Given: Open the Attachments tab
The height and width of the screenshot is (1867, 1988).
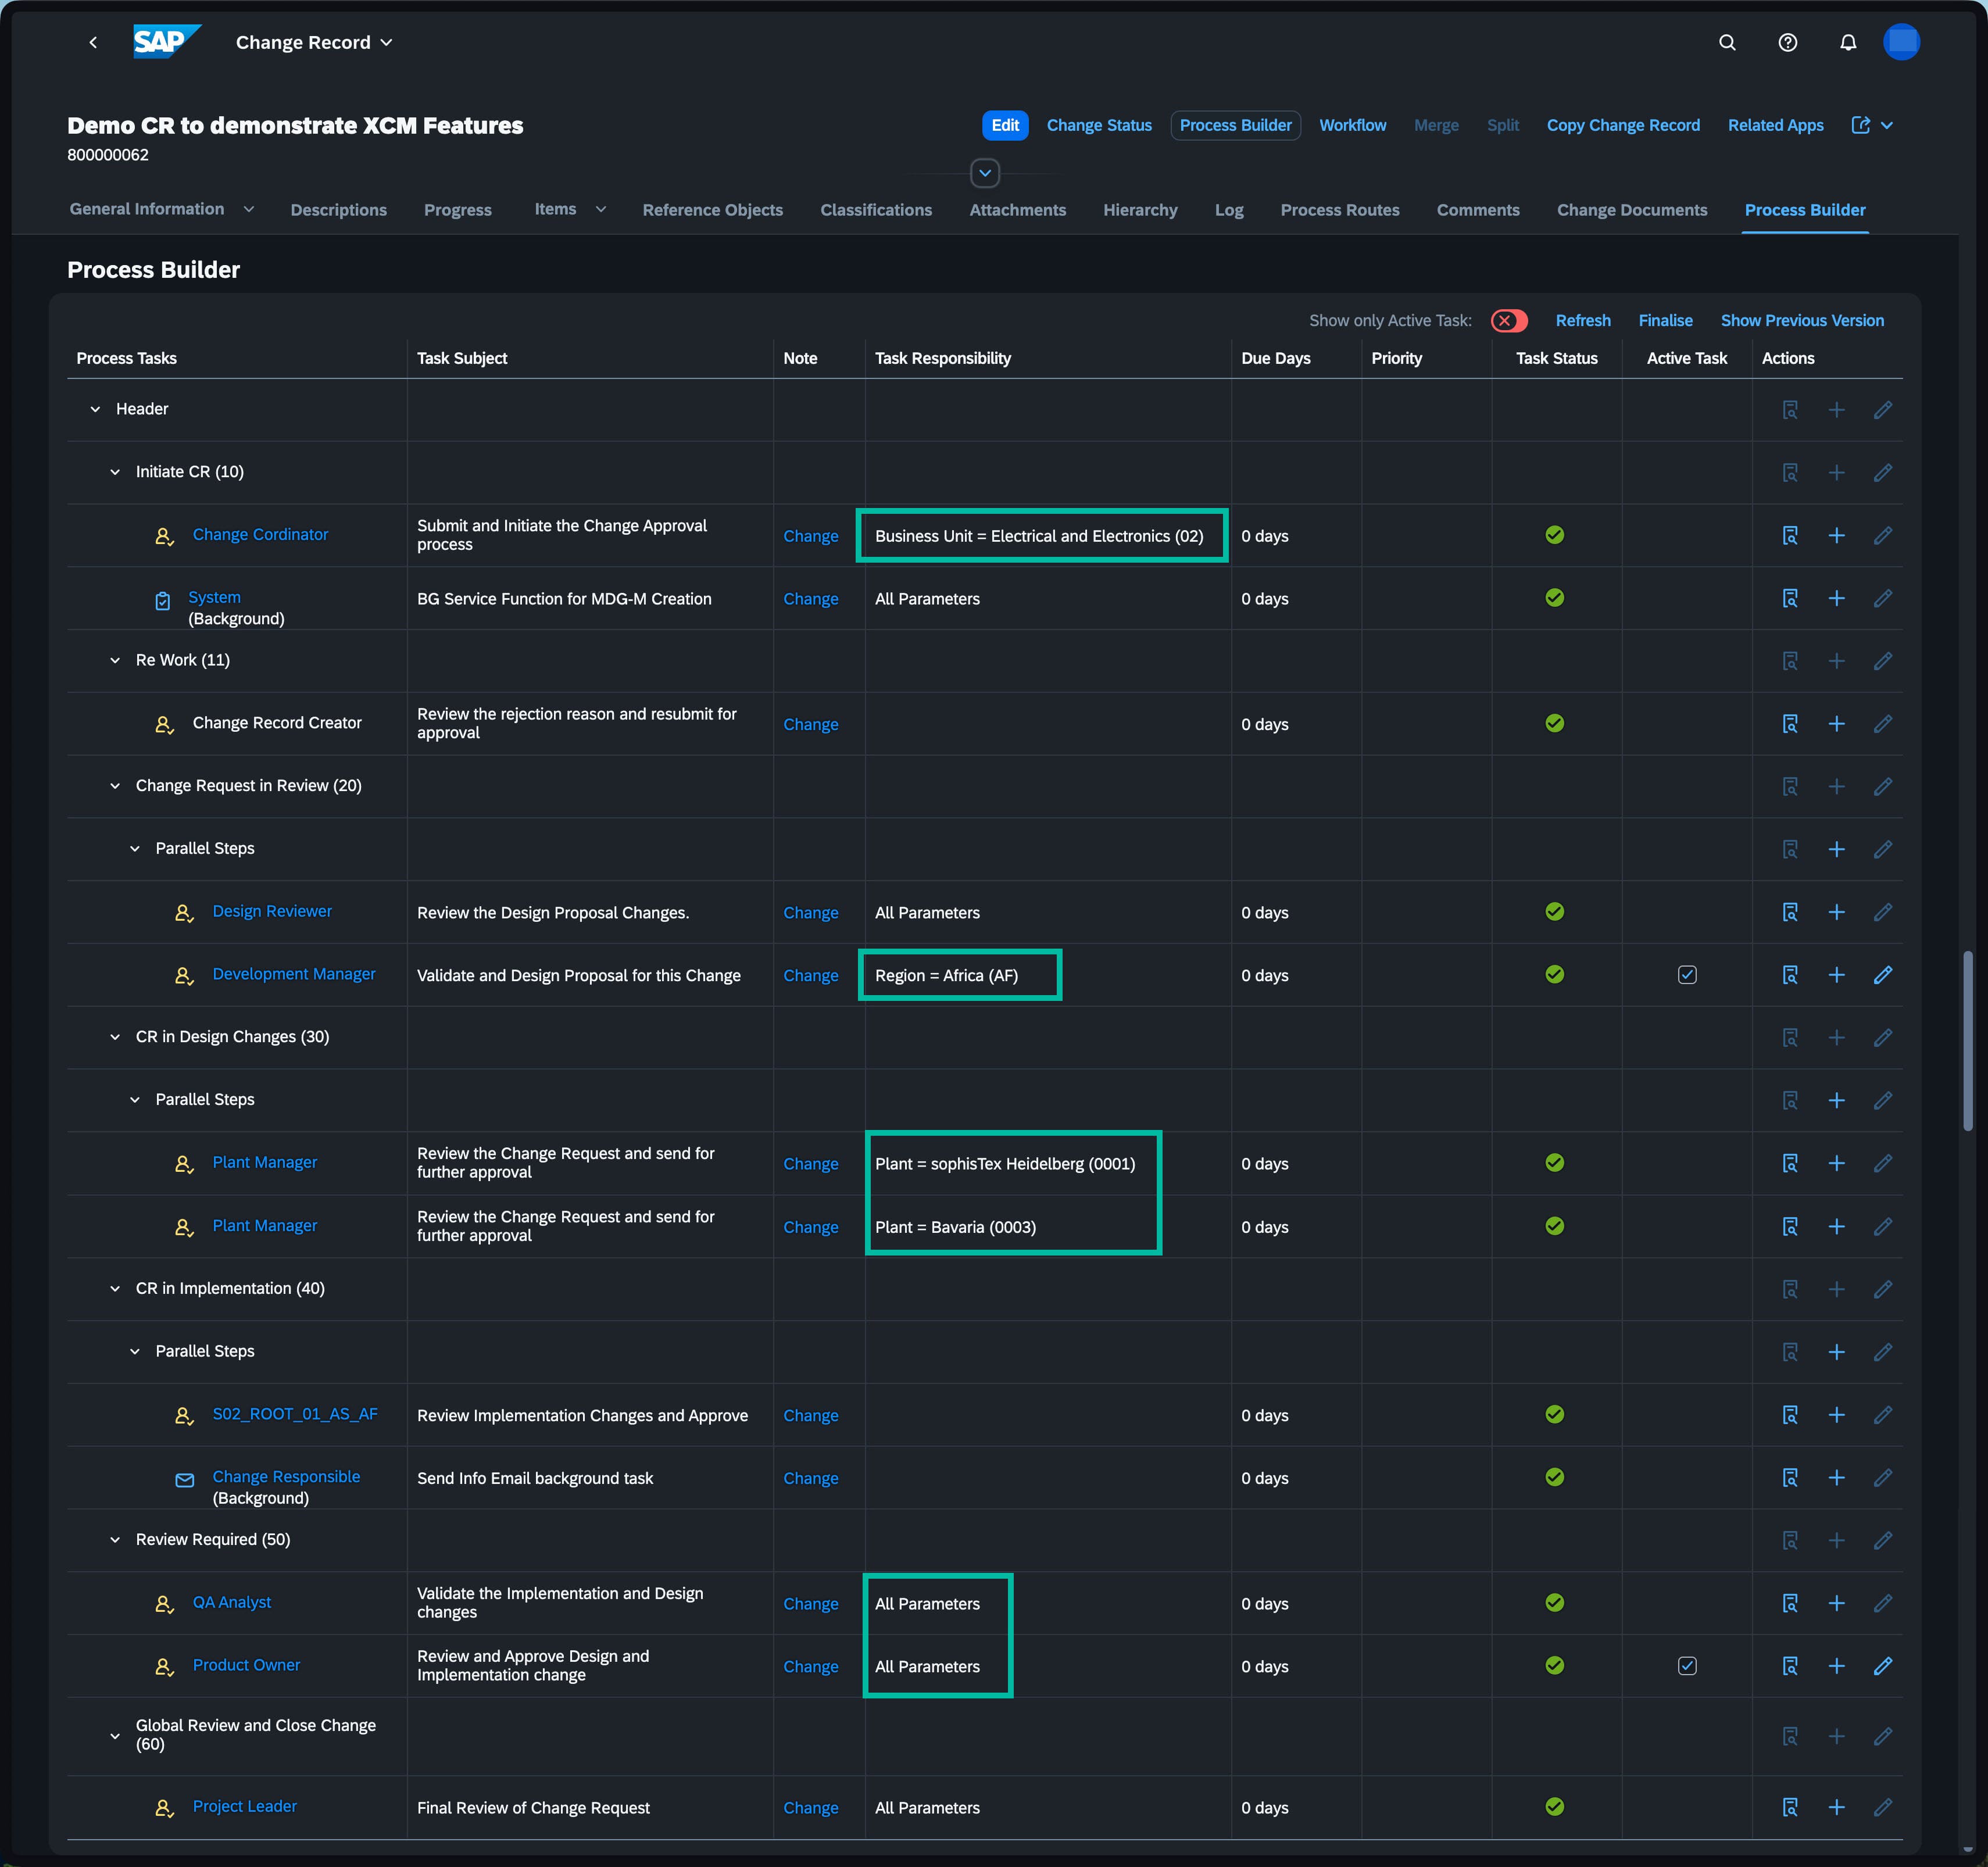Looking at the screenshot, I should [x=1017, y=210].
